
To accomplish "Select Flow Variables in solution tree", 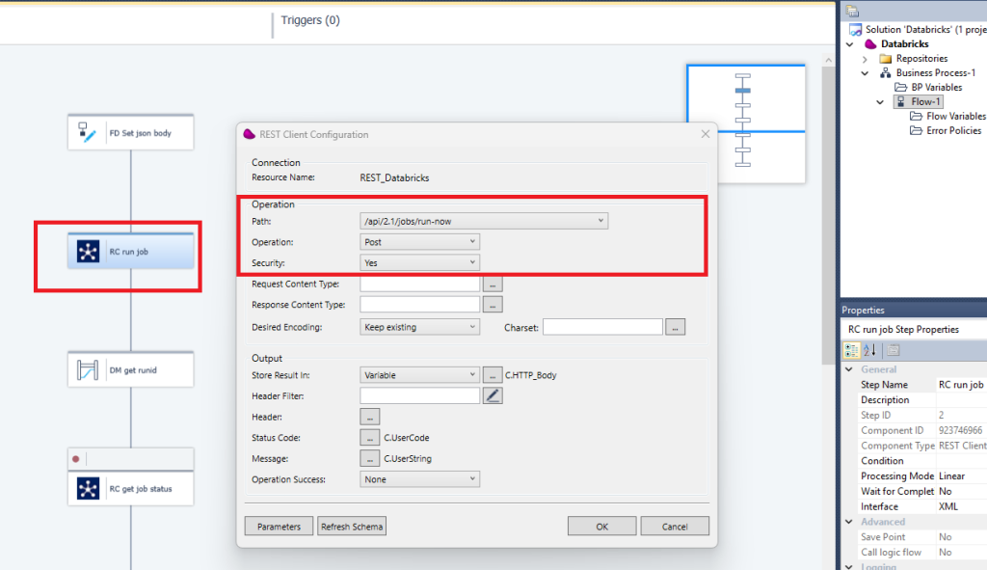I will [x=955, y=117].
